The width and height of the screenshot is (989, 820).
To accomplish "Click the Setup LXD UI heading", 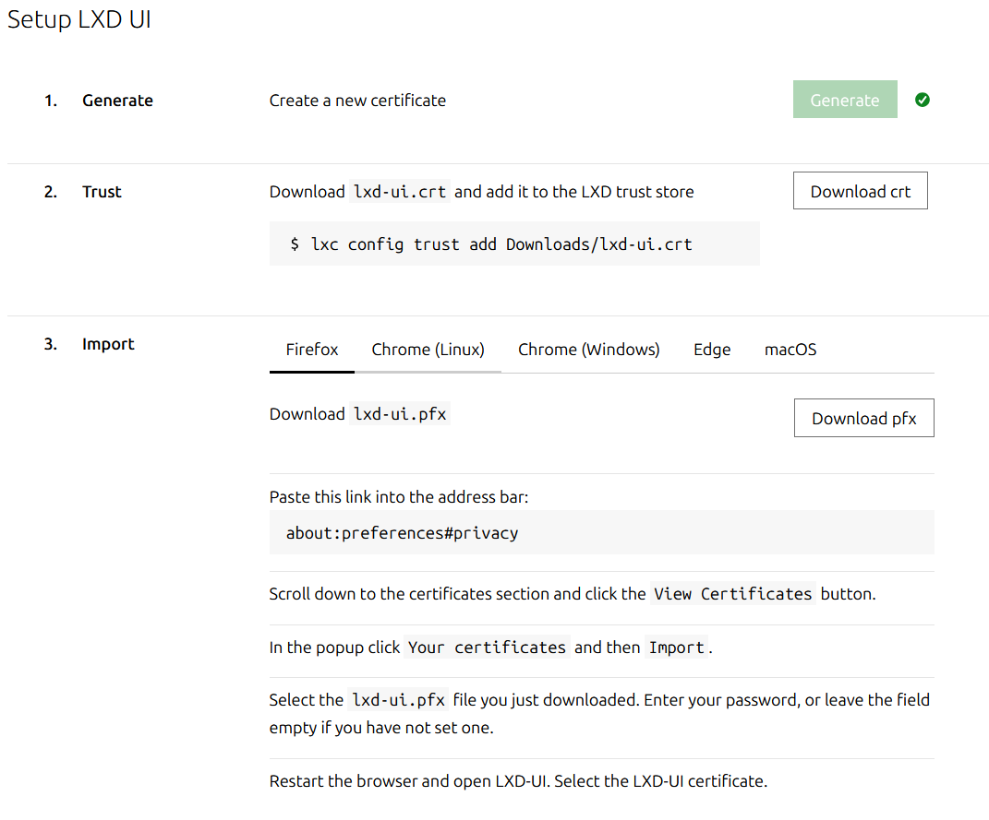I will pyautogui.click(x=79, y=19).
